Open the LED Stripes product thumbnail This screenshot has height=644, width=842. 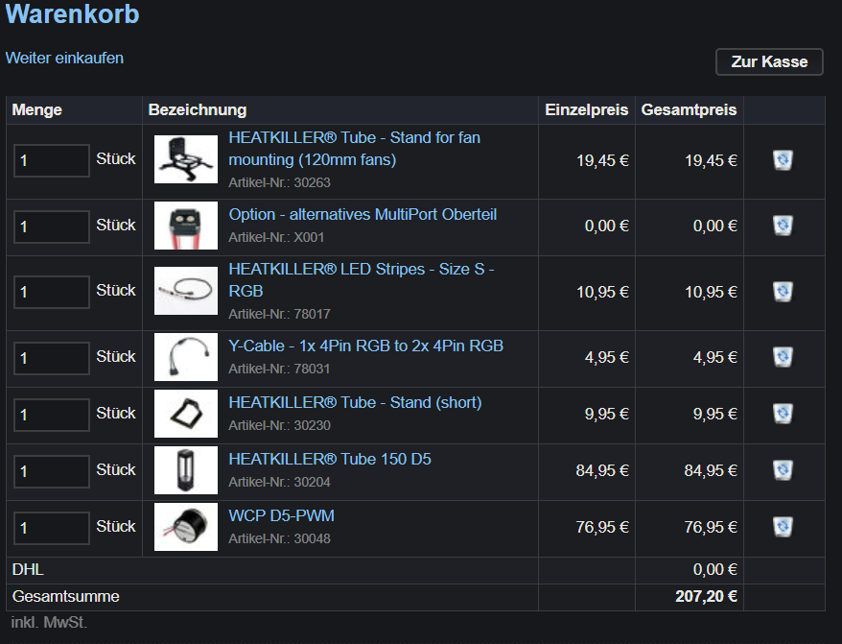click(186, 291)
